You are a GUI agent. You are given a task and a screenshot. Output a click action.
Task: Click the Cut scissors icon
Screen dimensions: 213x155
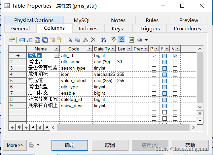pos(70,40)
